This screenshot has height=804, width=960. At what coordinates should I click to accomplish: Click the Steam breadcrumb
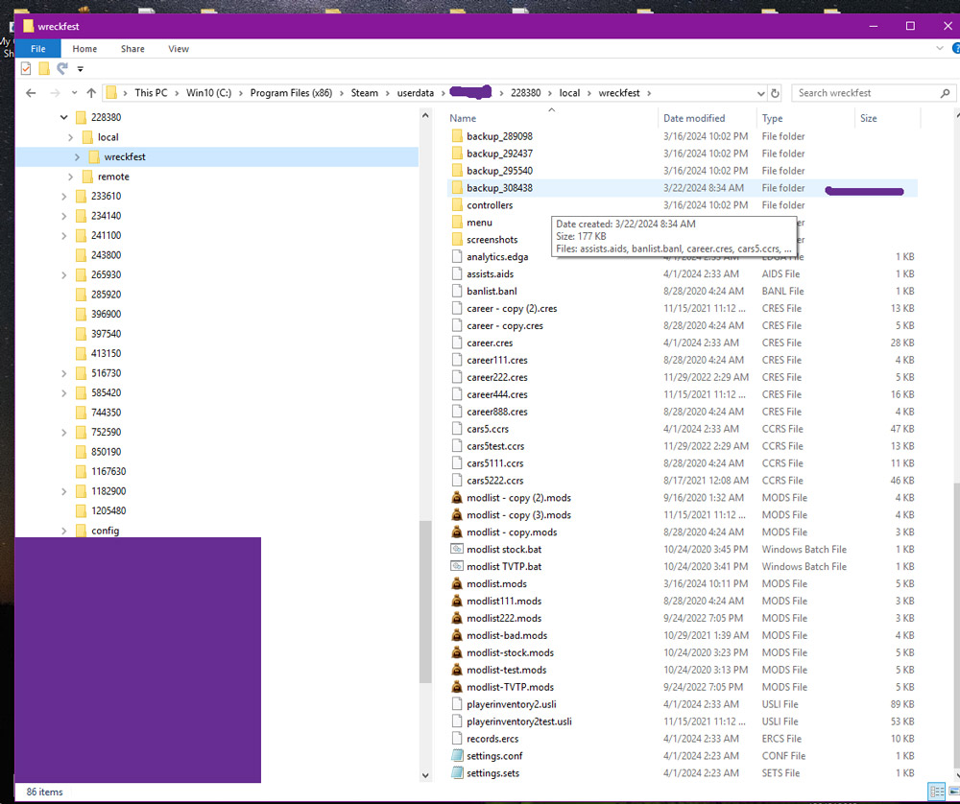coord(364,93)
